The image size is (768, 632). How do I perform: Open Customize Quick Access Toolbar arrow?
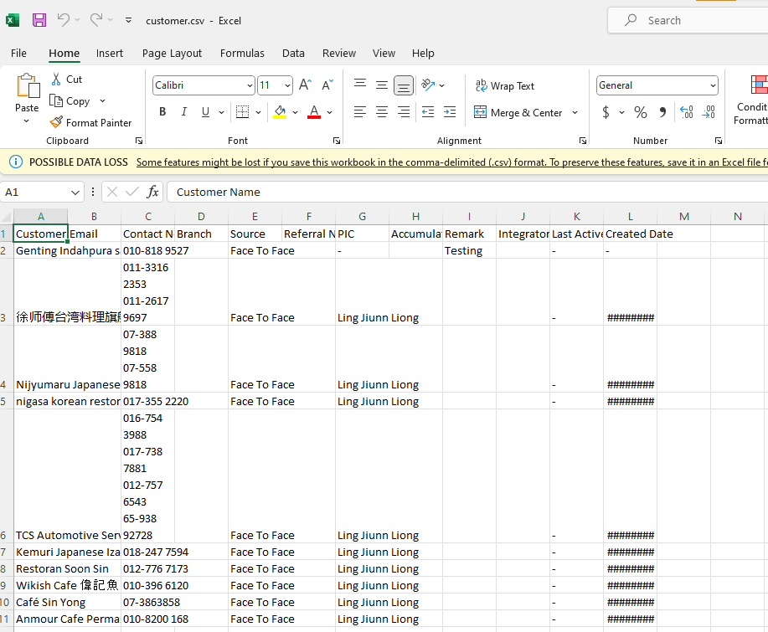[128, 20]
